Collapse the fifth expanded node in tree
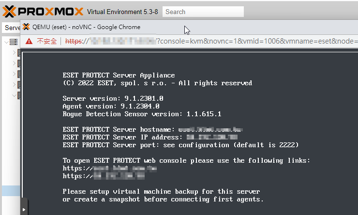The width and height of the screenshot is (358, 215). pos(14,95)
